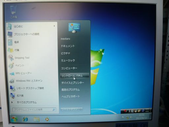
Task: Open Windows Explorer folder icon on taskbar
Action: click(36, 119)
